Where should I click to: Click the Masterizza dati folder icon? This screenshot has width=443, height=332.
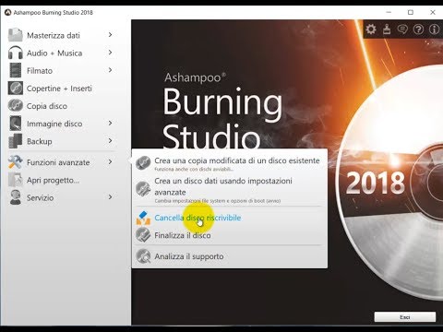click(x=15, y=35)
